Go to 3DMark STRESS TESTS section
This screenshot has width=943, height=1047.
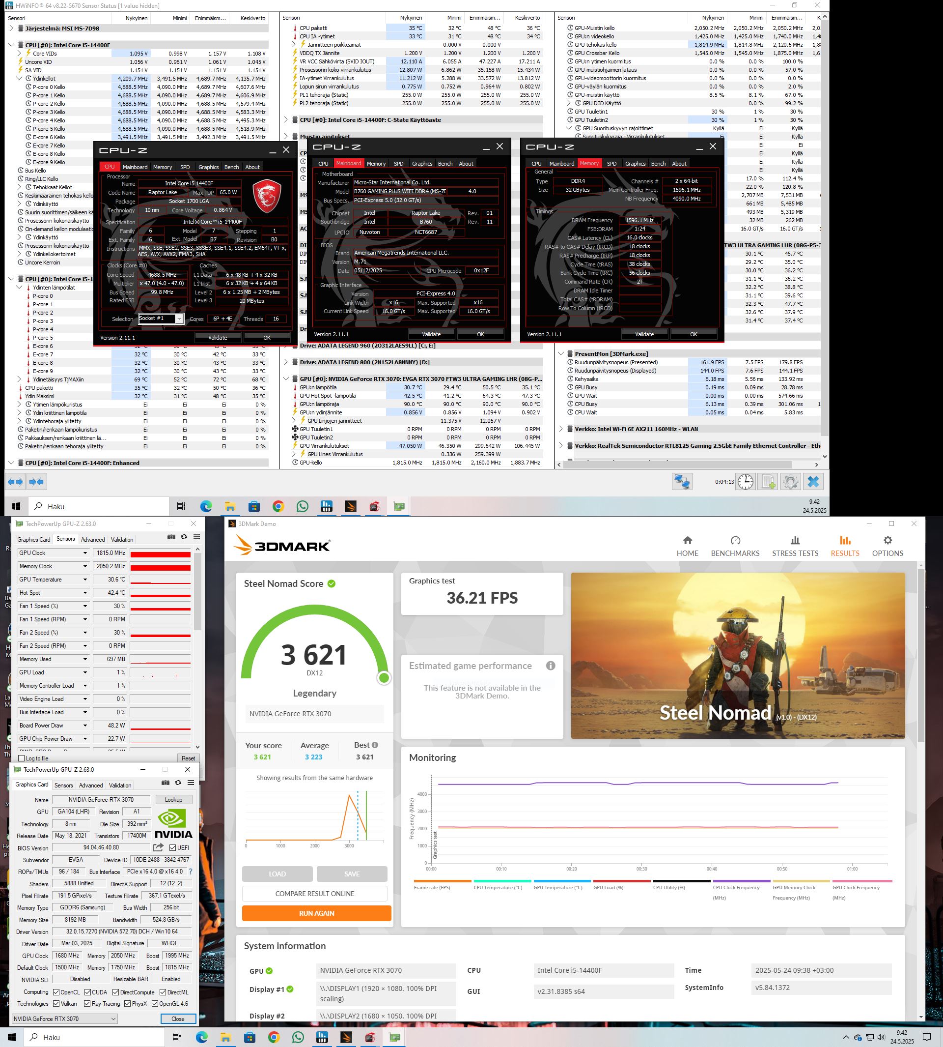795,546
